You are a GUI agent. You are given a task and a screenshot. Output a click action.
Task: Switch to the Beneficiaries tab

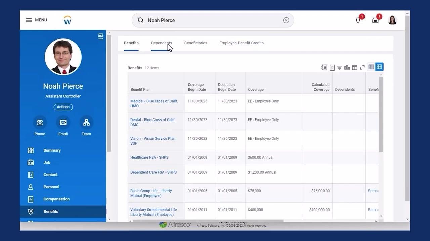(196, 43)
